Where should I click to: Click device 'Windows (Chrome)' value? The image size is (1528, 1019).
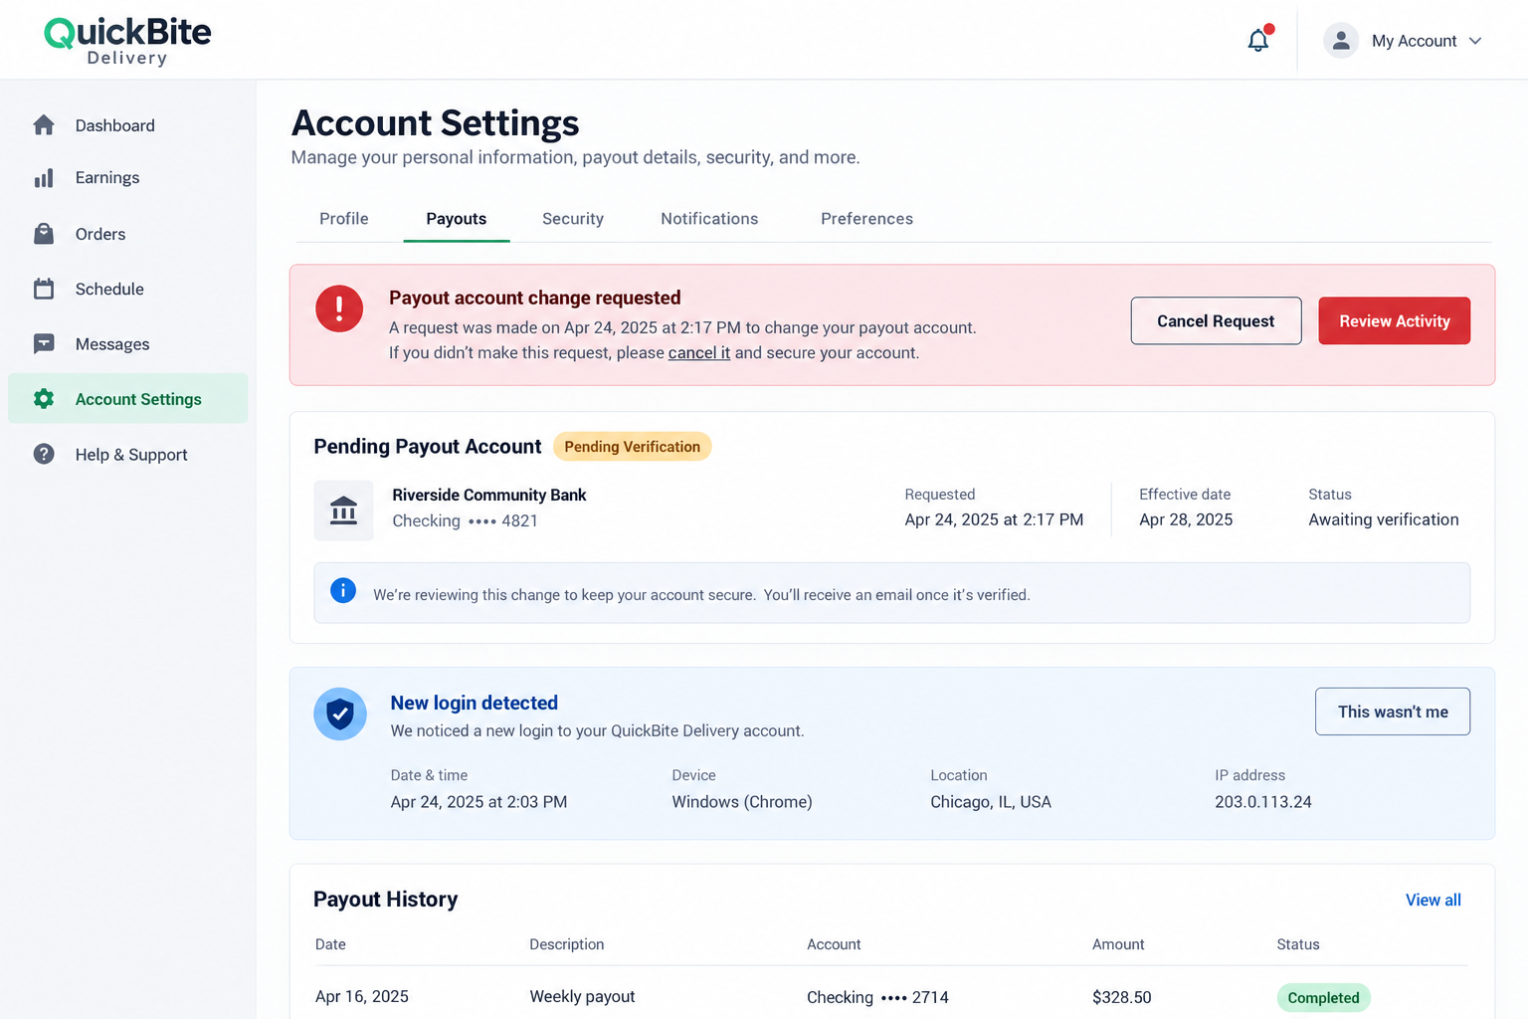[x=742, y=802]
